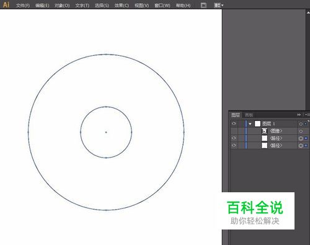Select the <图像> sublayer name
This screenshot has height=245, width=310.
[x=276, y=131]
